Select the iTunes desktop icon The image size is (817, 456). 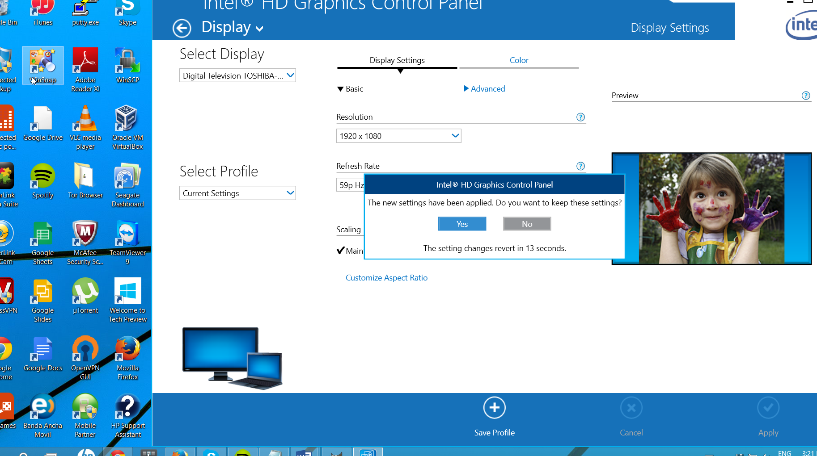[x=43, y=13]
